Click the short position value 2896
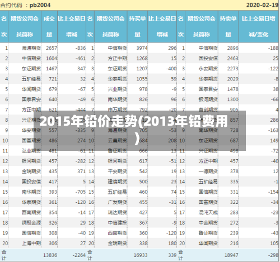280x262 pixels. click(x=233, y=48)
